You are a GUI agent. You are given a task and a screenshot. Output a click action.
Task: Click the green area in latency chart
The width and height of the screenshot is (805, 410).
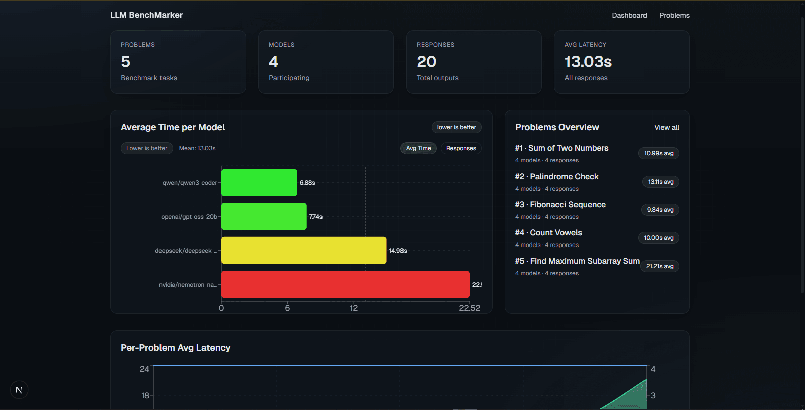tap(631, 398)
